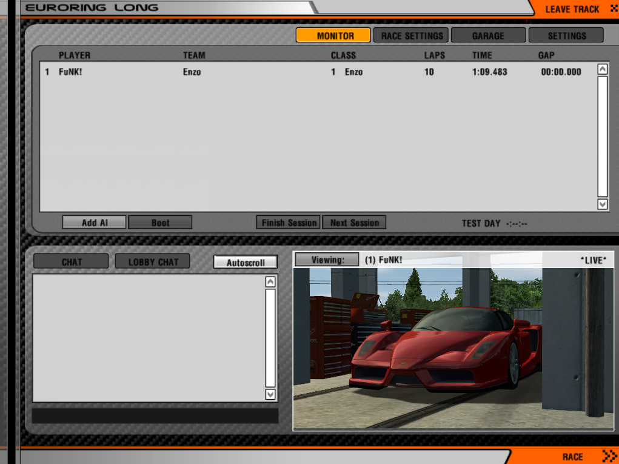Open the Race Settings tab
Screen dimensions: 619x464
pos(411,36)
